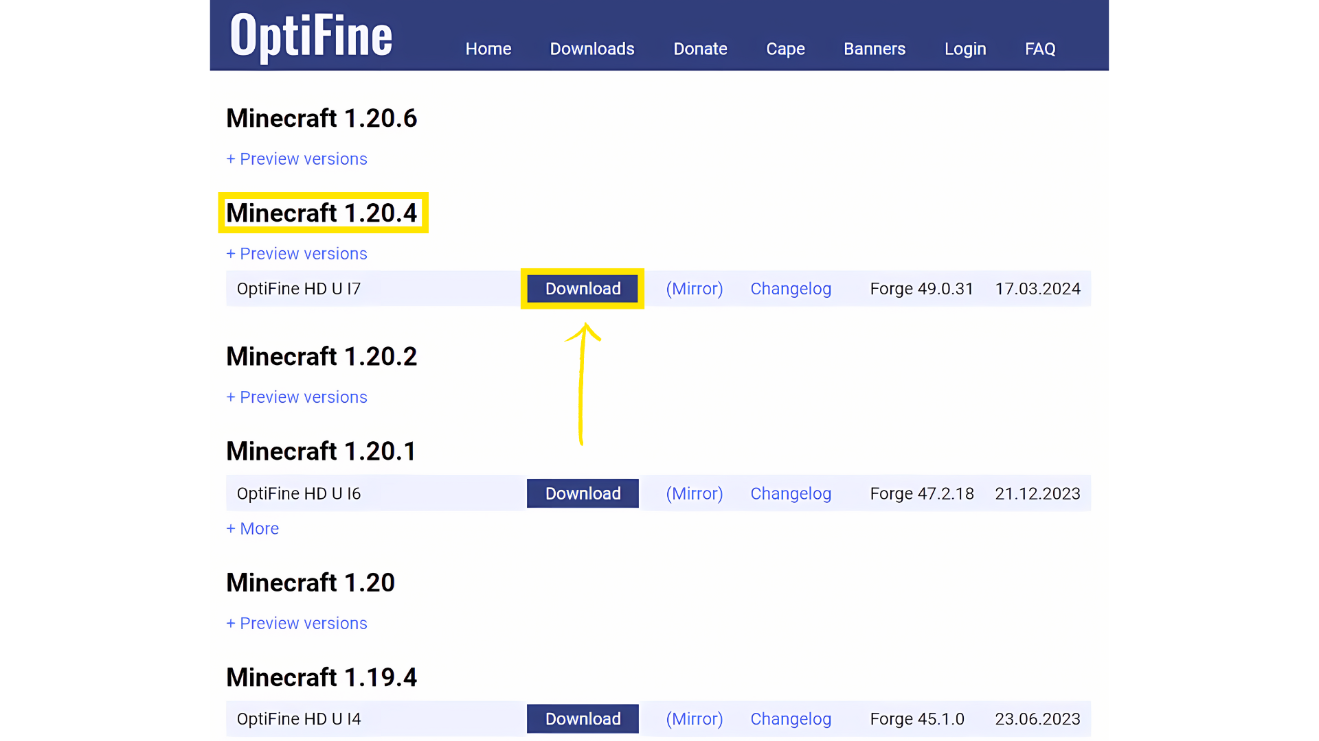This screenshot has width=1319, height=741.
Task: View Changelog for OptiFine HD U I6
Action: pos(791,493)
